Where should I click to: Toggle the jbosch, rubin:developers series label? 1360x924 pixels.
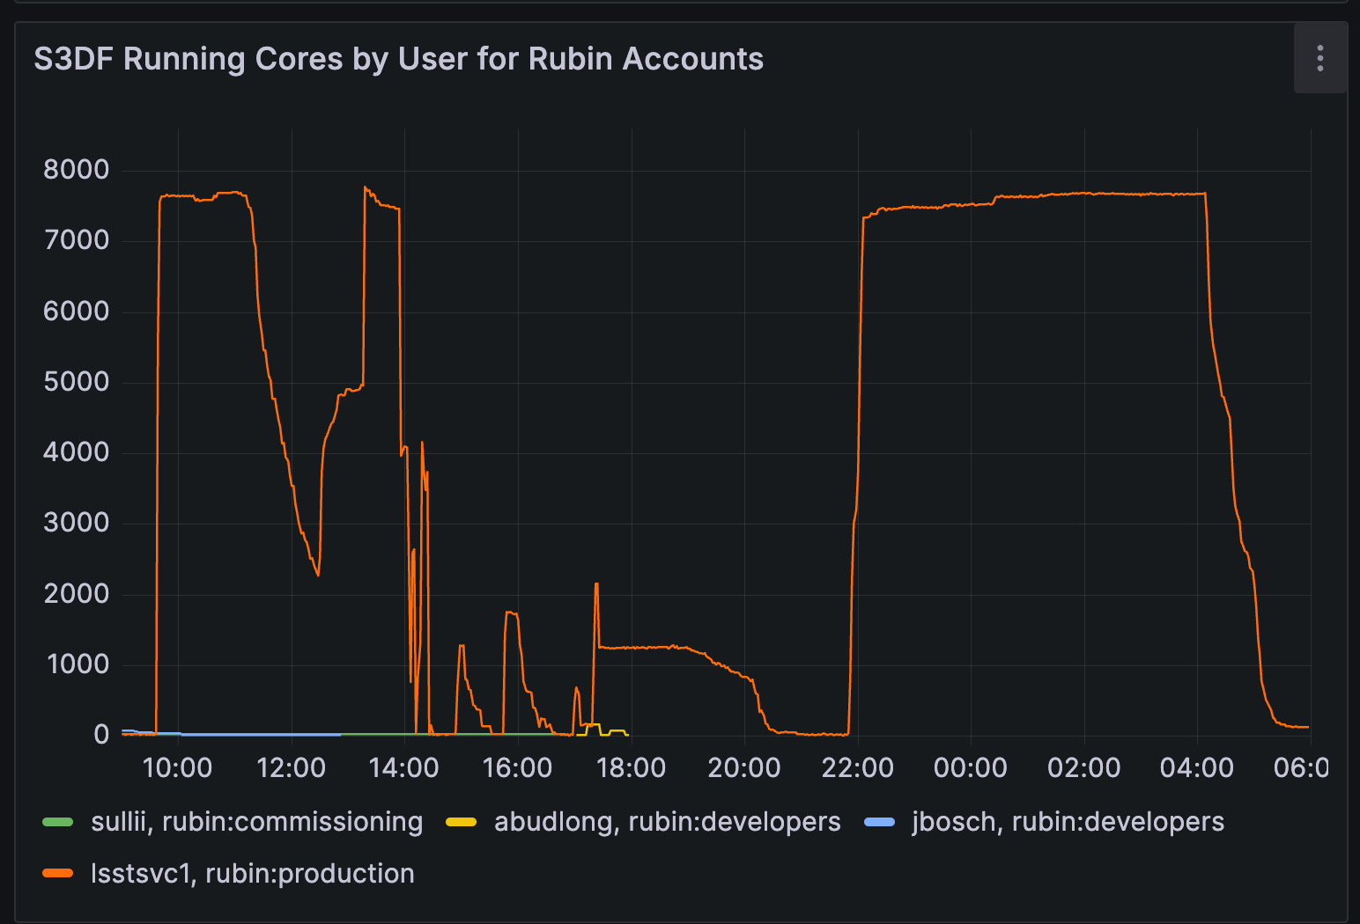pos(1068,822)
